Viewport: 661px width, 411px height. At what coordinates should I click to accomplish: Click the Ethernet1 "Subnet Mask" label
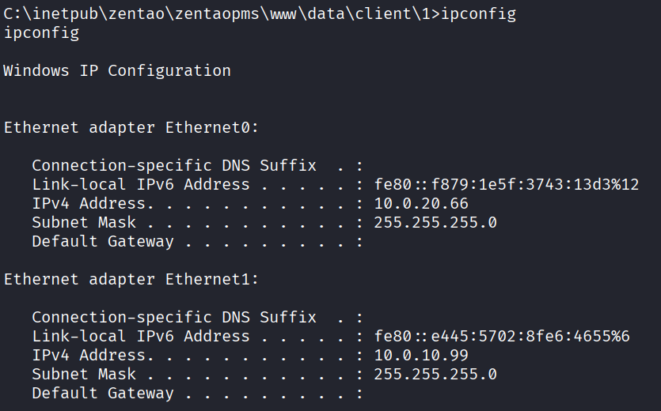pos(84,374)
